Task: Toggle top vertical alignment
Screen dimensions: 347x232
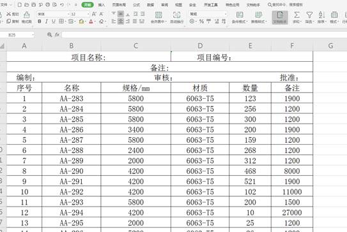Action: point(114,14)
